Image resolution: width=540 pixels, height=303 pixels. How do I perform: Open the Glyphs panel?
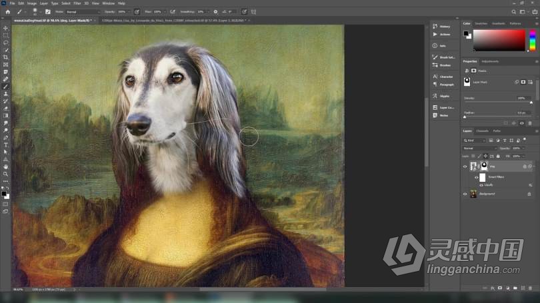441,96
